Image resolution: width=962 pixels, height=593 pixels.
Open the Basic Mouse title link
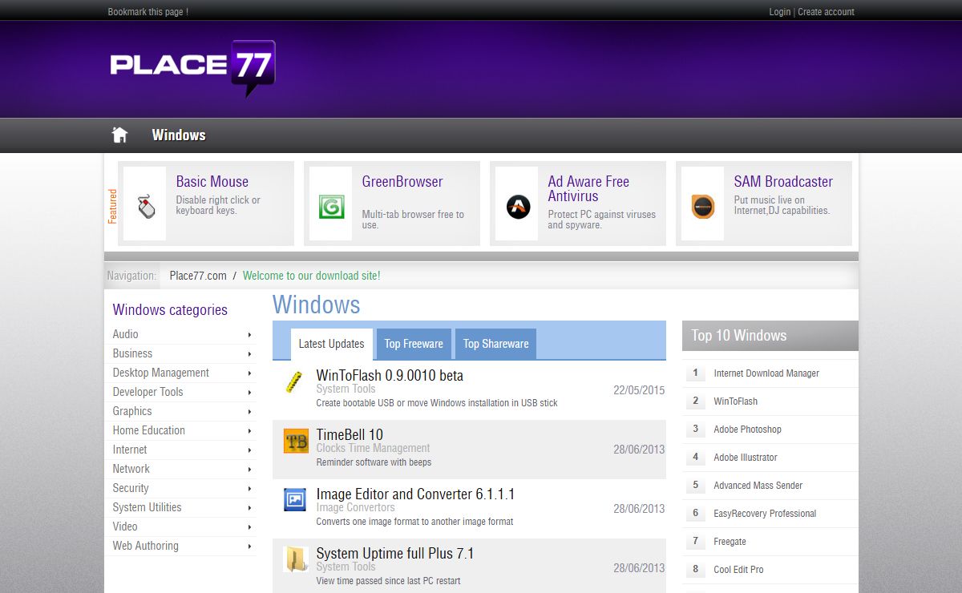coord(212,182)
